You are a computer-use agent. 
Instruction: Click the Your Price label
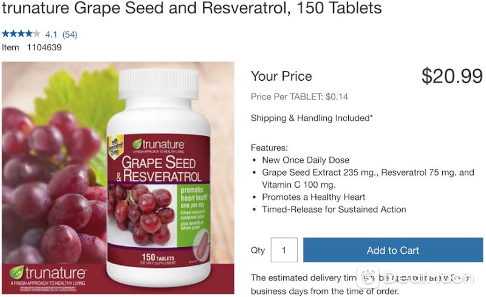[281, 77]
